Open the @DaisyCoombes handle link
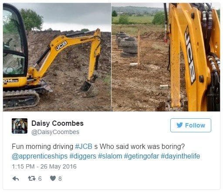Screen dimensions: 223x193 (55, 132)
